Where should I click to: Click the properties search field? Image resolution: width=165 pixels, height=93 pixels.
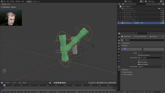coord(141,33)
